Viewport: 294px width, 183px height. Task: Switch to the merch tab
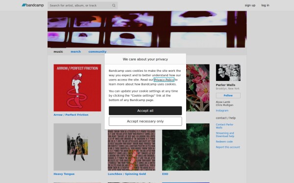point(75,52)
